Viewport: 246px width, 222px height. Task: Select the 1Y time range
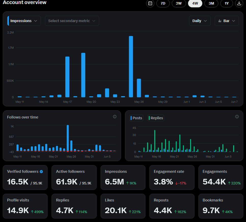226,3
